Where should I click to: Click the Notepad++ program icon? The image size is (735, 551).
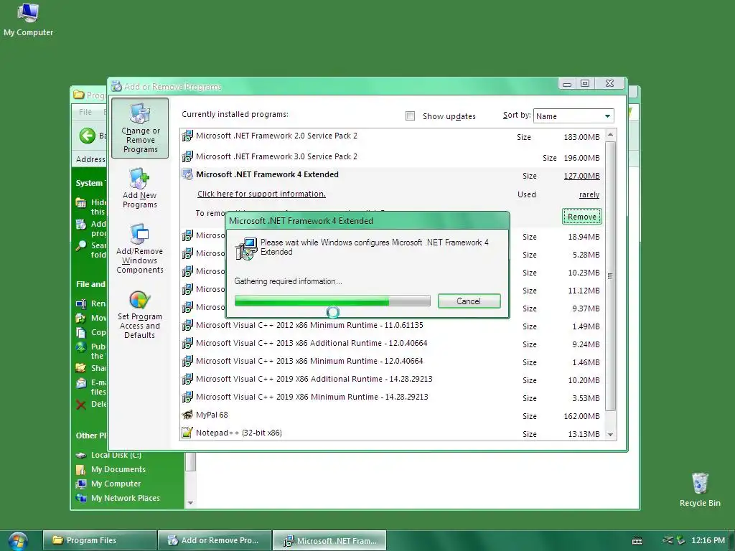pos(187,433)
